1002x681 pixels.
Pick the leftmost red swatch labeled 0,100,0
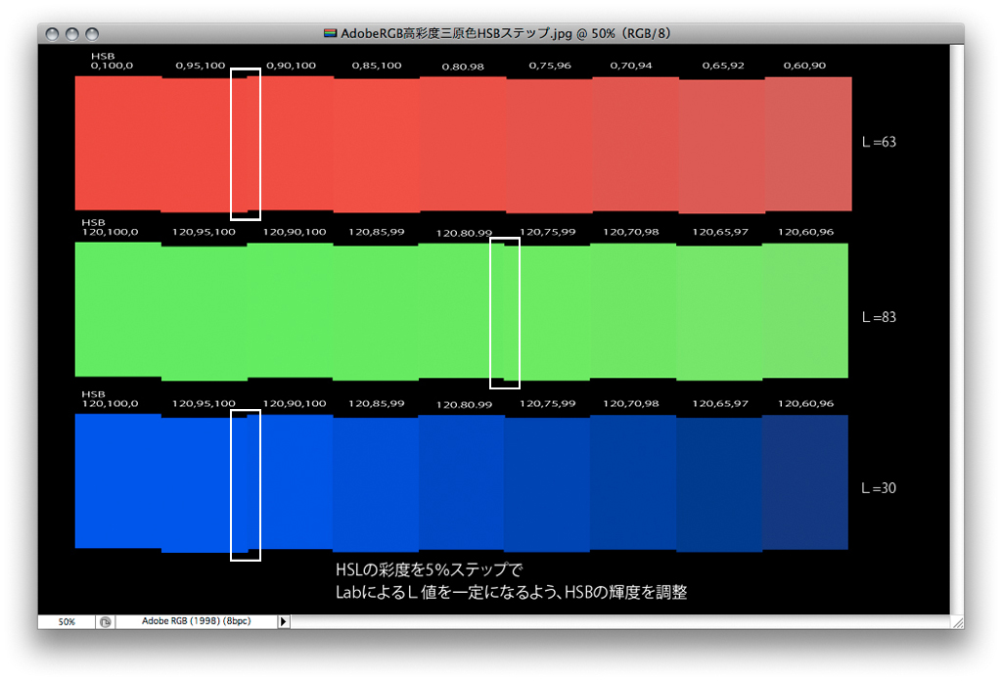117,143
